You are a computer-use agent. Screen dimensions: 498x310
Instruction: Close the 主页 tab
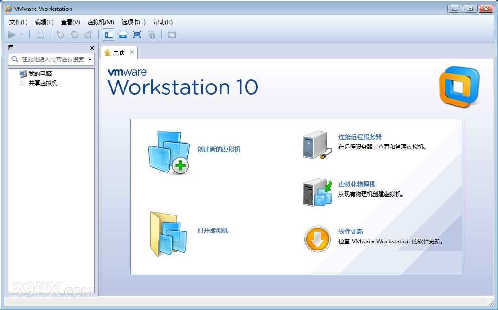click(x=132, y=52)
